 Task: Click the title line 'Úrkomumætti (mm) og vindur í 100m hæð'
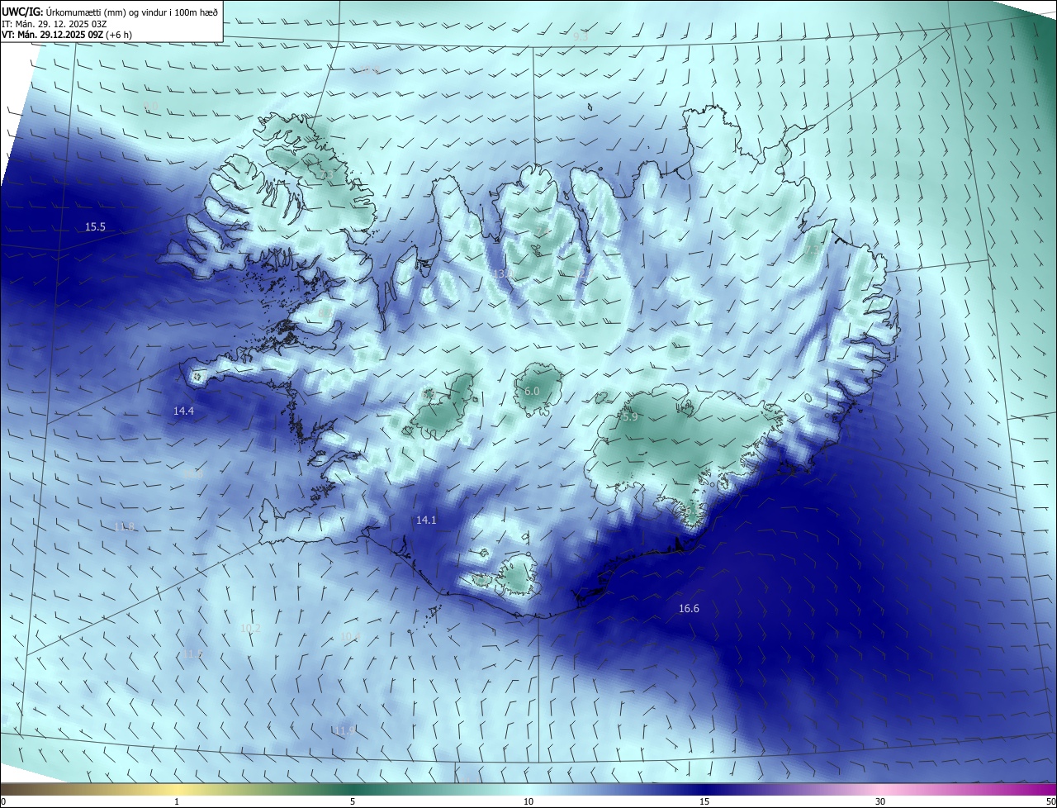pyautogui.click(x=131, y=12)
